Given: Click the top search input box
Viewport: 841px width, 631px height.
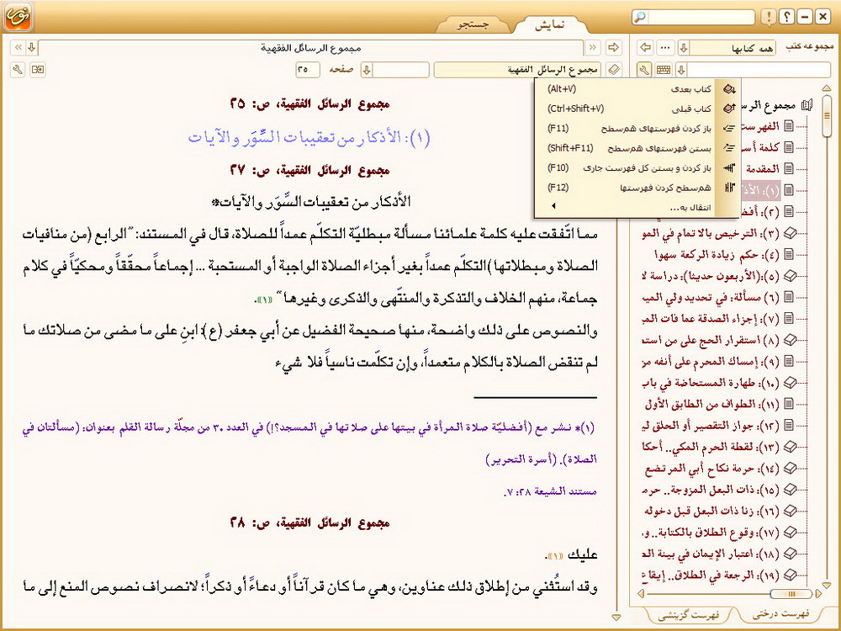Looking at the screenshot, I should [701, 17].
